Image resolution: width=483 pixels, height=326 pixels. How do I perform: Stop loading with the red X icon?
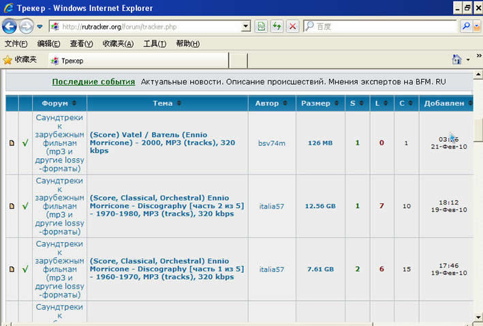tap(293, 27)
